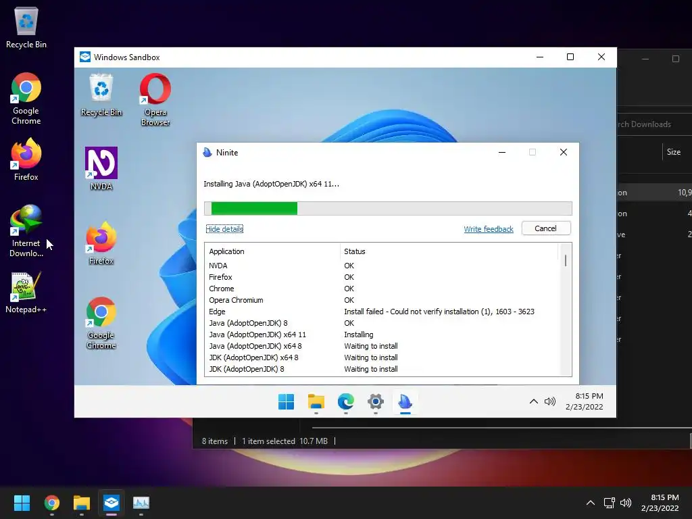Click Hide details link in Ninite

[224, 229]
